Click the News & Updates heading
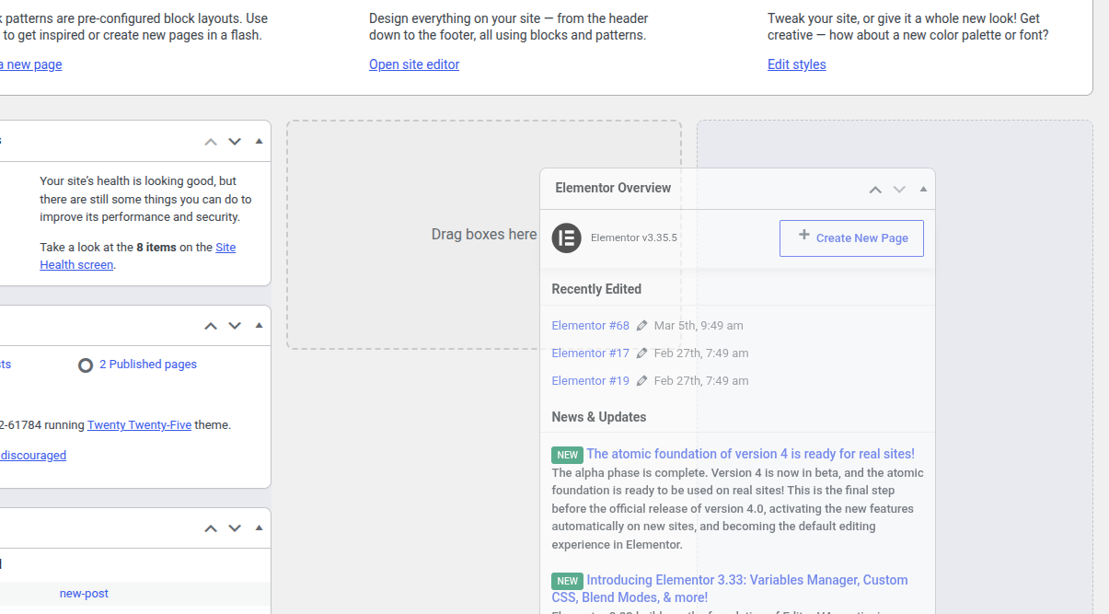Screen dimensions: 1109x614 (599, 417)
